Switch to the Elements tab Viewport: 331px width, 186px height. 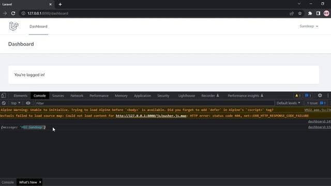(21, 96)
